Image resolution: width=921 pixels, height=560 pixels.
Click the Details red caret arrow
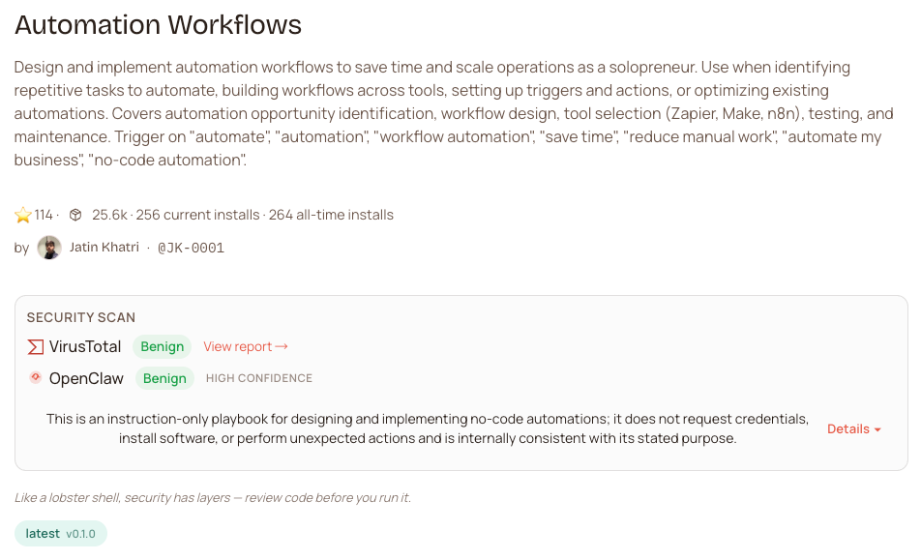pos(877,429)
